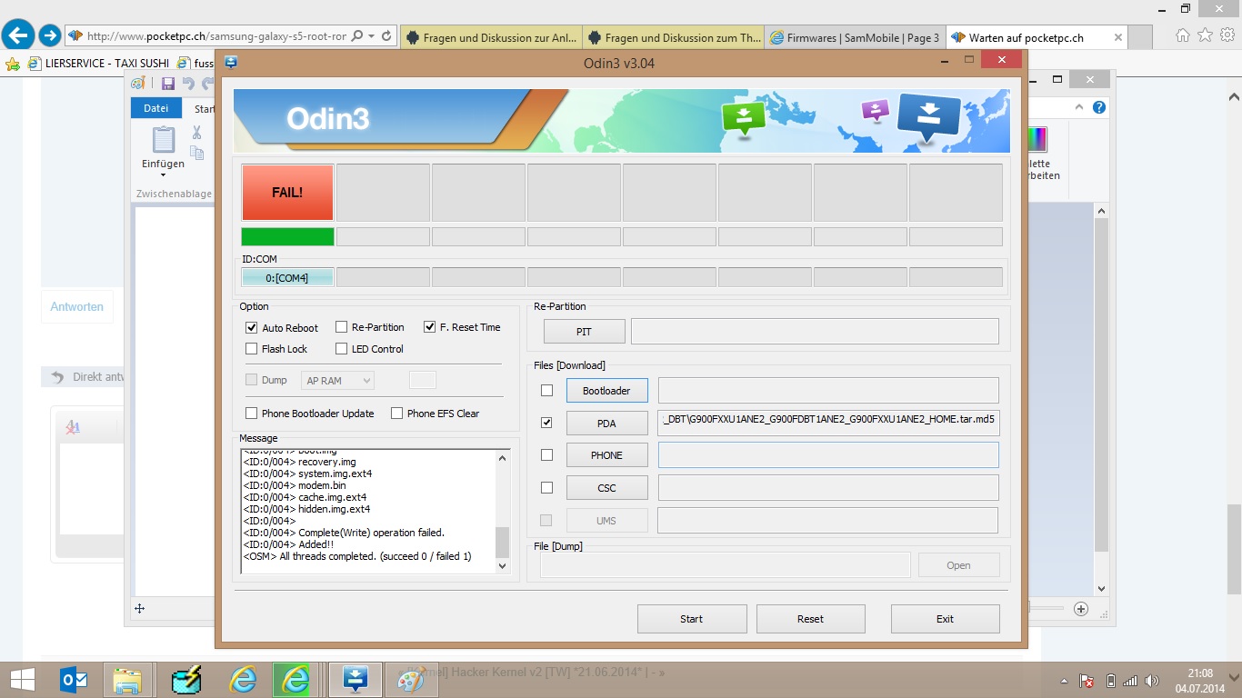Image resolution: width=1242 pixels, height=698 pixels.
Task: Open the LIERSERVICE - TAXI SUSHI bookmark
Action: (x=96, y=64)
